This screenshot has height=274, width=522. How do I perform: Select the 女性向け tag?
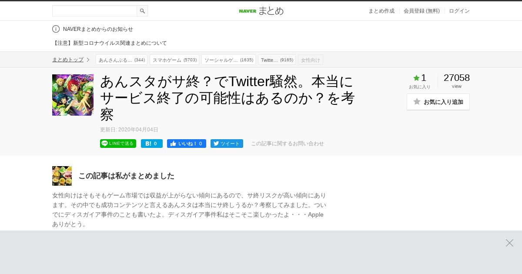click(311, 60)
